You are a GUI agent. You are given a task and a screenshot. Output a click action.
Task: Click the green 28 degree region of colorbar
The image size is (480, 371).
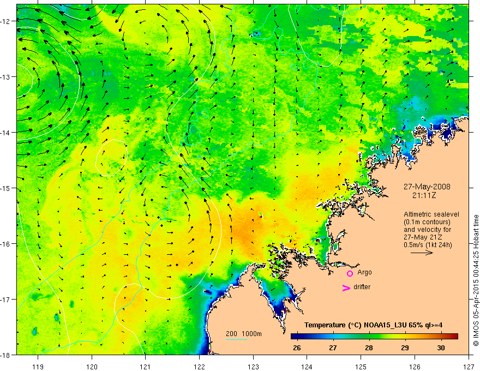coord(369,337)
